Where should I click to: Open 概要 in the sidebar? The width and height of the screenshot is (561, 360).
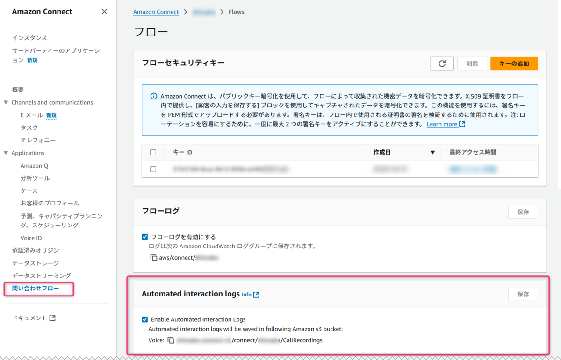(x=18, y=90)
